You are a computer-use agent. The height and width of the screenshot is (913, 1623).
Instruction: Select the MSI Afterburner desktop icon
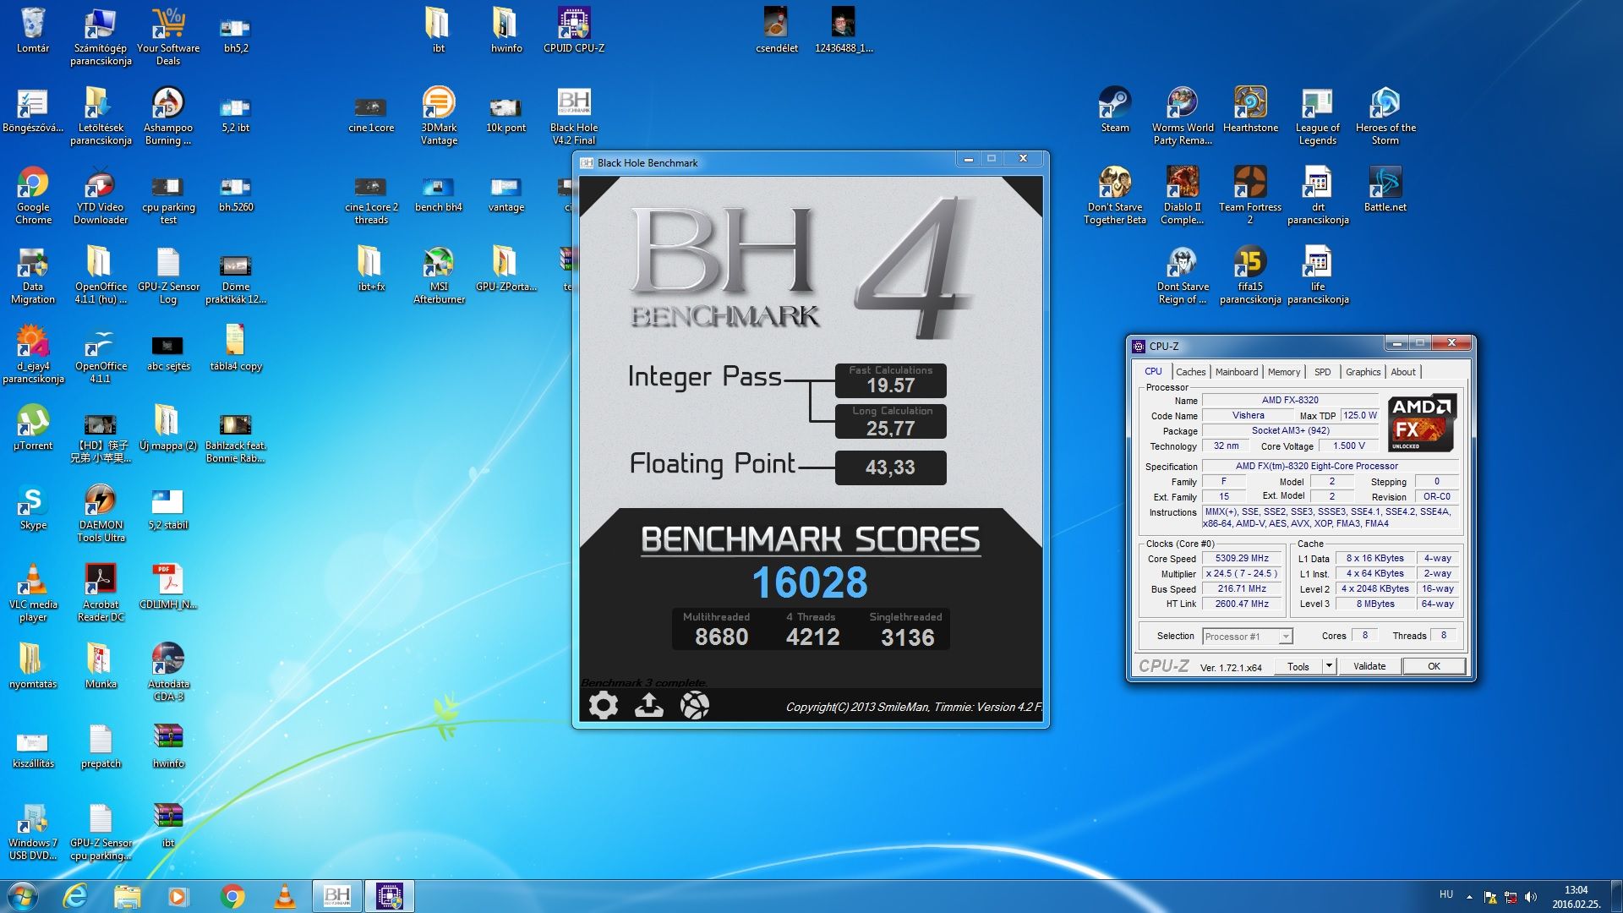tap(439, 275)
